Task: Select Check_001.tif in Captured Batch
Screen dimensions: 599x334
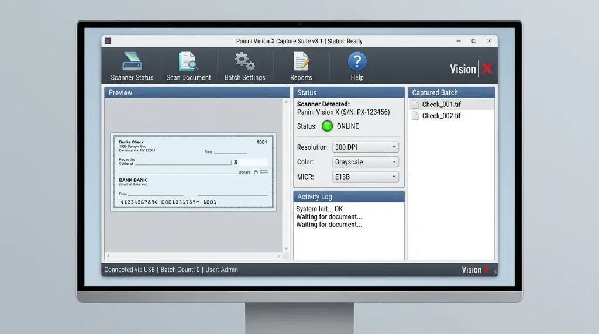Action: (x=451, y=104)
